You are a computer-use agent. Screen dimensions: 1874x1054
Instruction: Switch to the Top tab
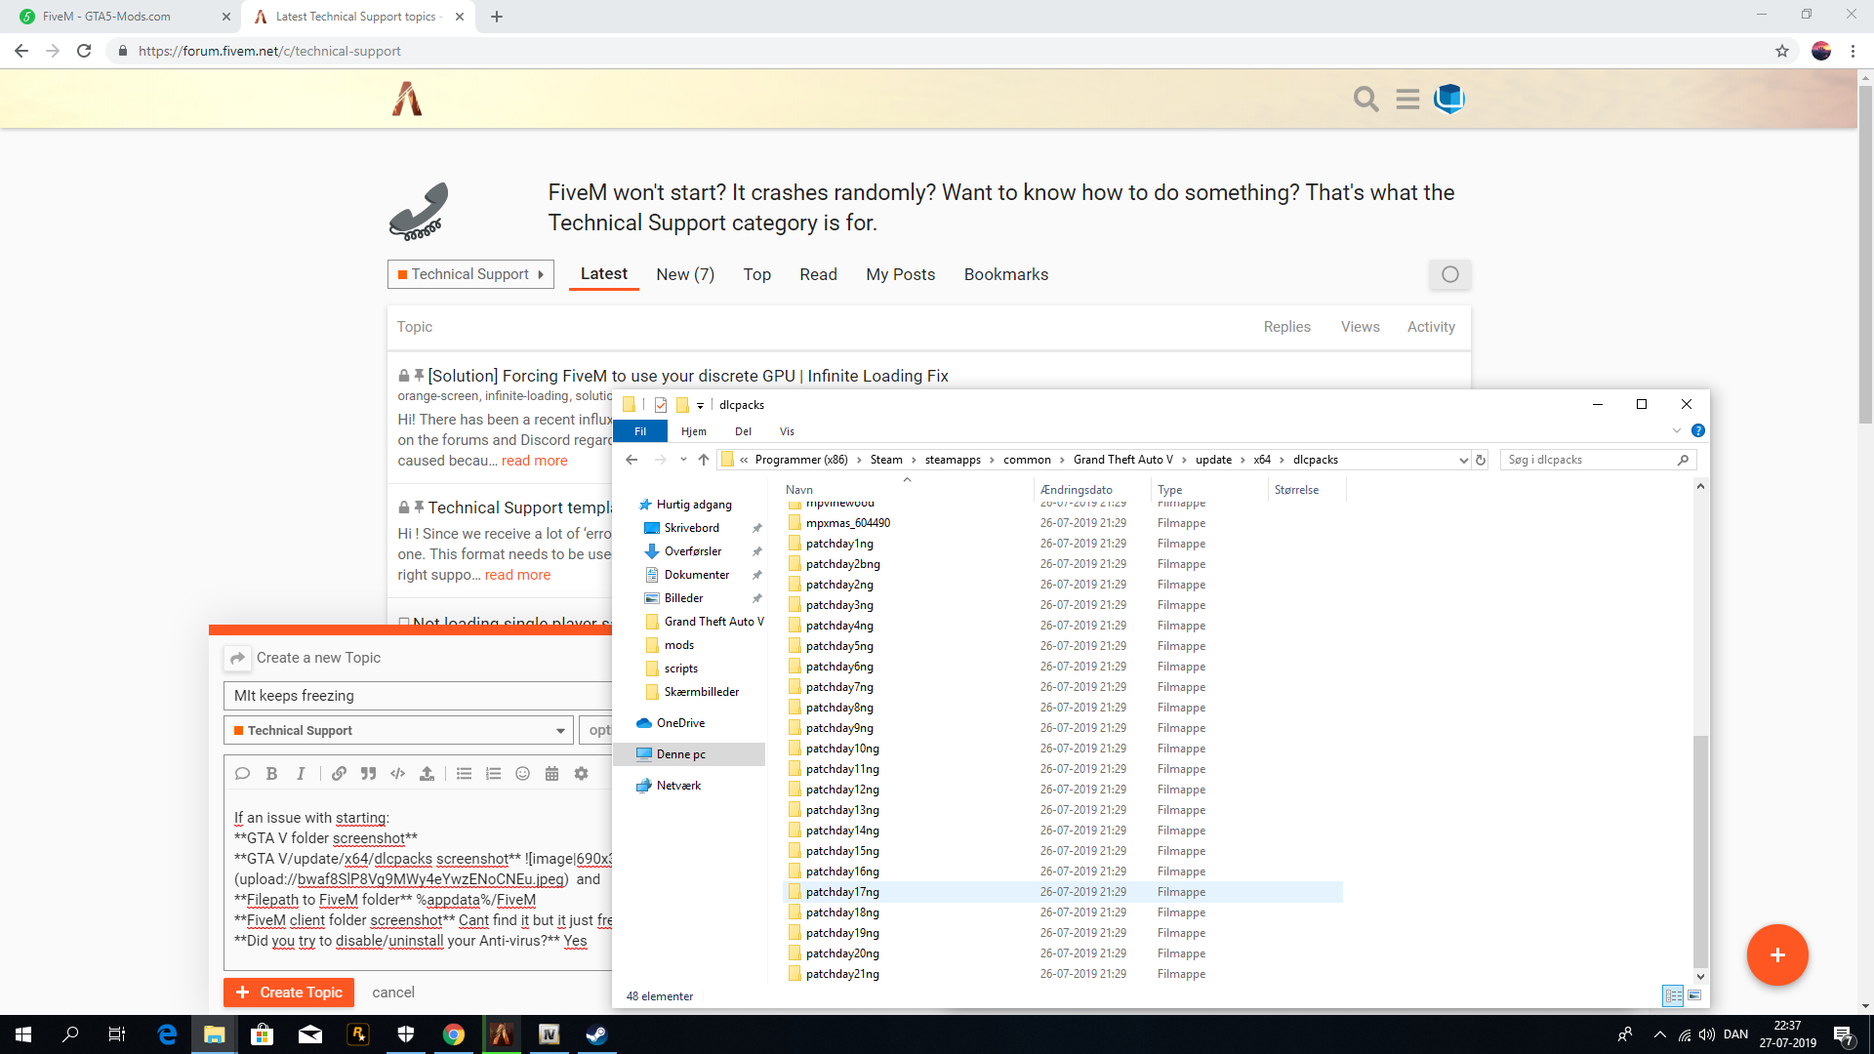(x=757, y=274)
